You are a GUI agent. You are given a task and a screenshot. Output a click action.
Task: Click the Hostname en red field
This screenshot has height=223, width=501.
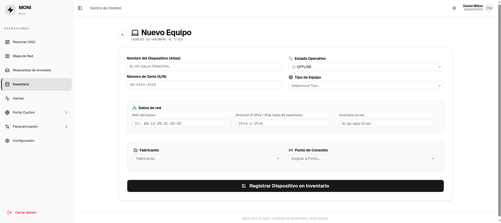(389, 124)
